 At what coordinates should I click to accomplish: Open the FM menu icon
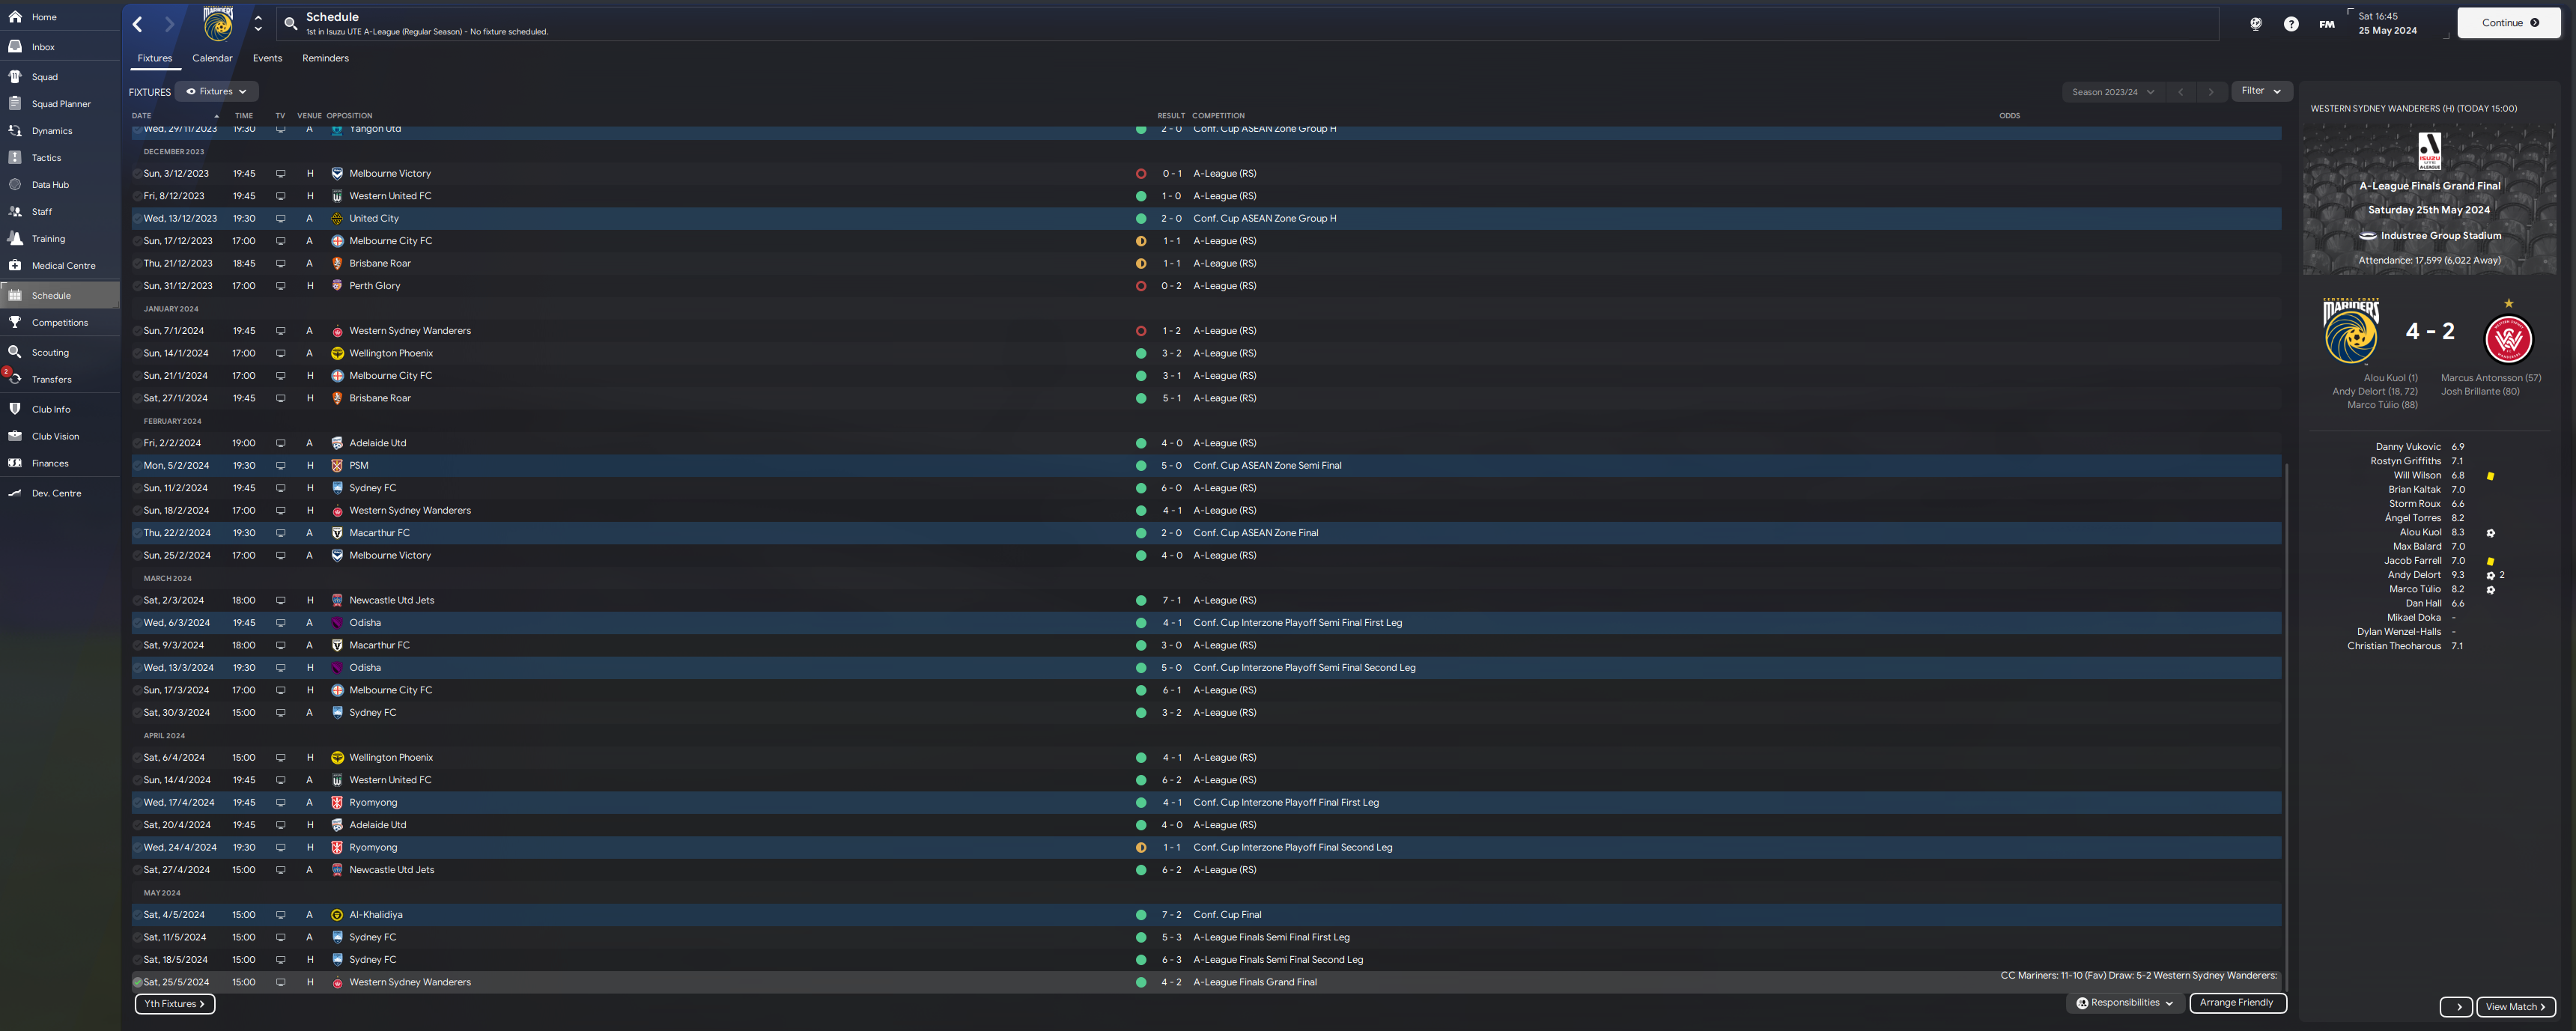tap(2326, 24)
